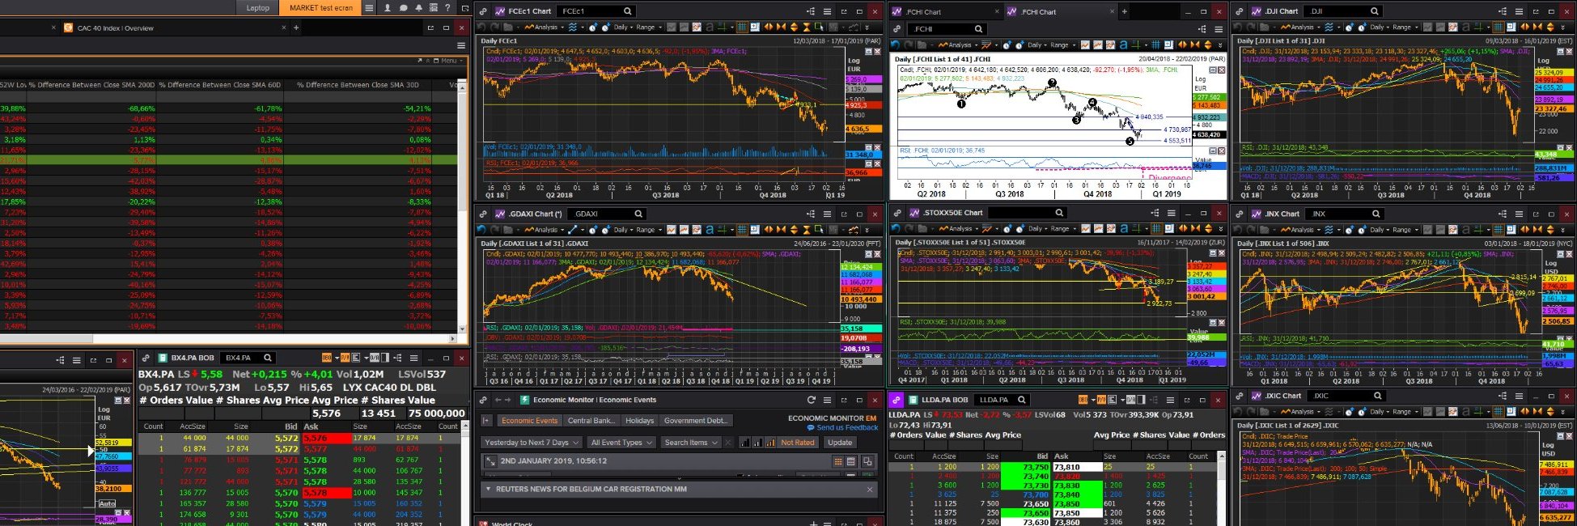The width and height of the screenshot is (1577, 526).
Task: Click the search icon in .IXIC Chart
Action: [1377, 396]
